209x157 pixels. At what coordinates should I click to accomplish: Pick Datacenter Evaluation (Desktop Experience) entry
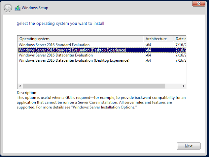click(x=74, y=60)
